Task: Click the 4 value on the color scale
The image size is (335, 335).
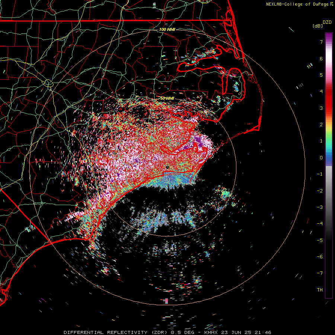Action: [321, 92]
